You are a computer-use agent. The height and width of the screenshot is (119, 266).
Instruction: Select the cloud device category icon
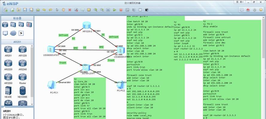click(x=13, y=33)
